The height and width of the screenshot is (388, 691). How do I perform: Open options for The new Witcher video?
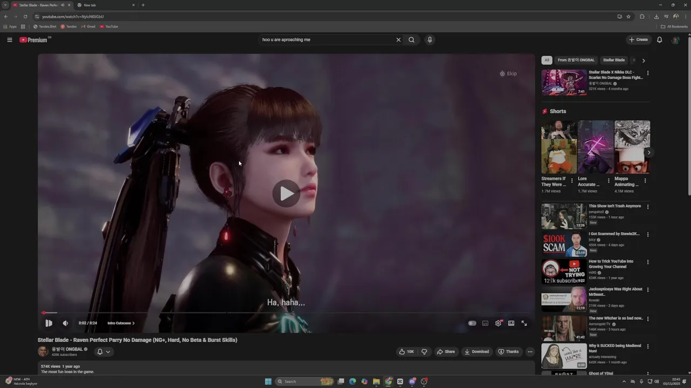[x=648, y=318]
